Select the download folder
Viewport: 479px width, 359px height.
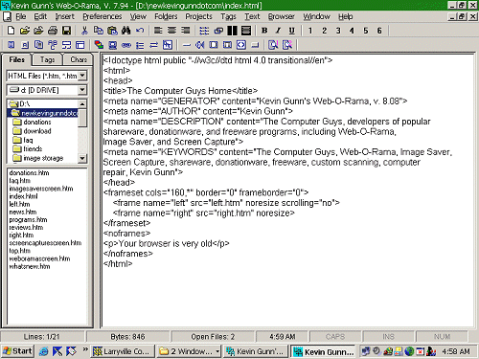[37, 131]
